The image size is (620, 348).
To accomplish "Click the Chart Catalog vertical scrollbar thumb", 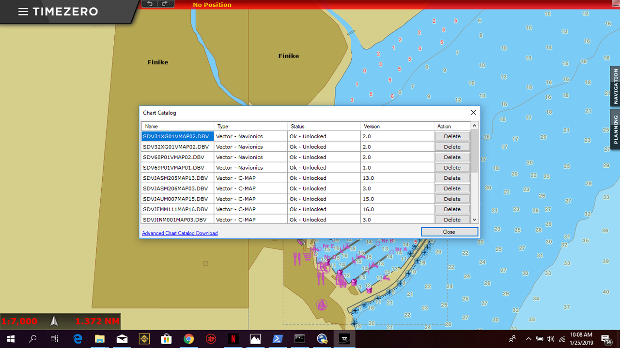I will click(x=475, y=151).
